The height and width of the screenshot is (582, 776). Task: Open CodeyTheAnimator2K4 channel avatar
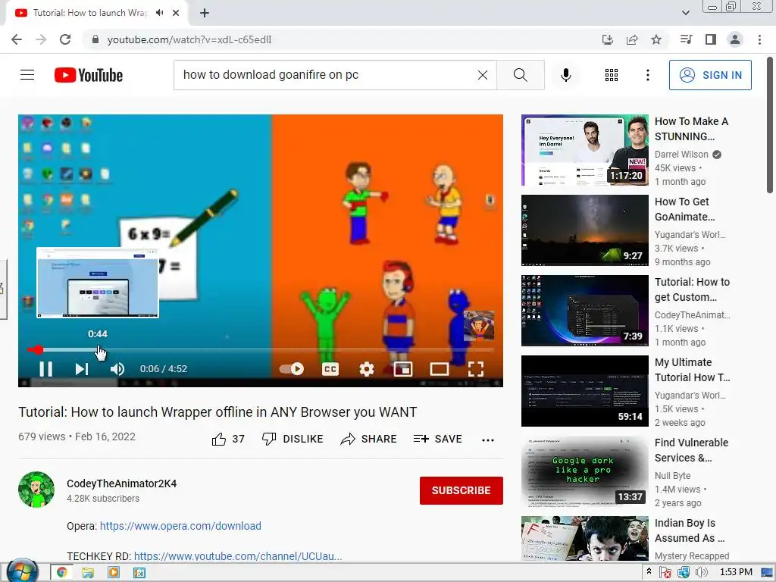36,490
